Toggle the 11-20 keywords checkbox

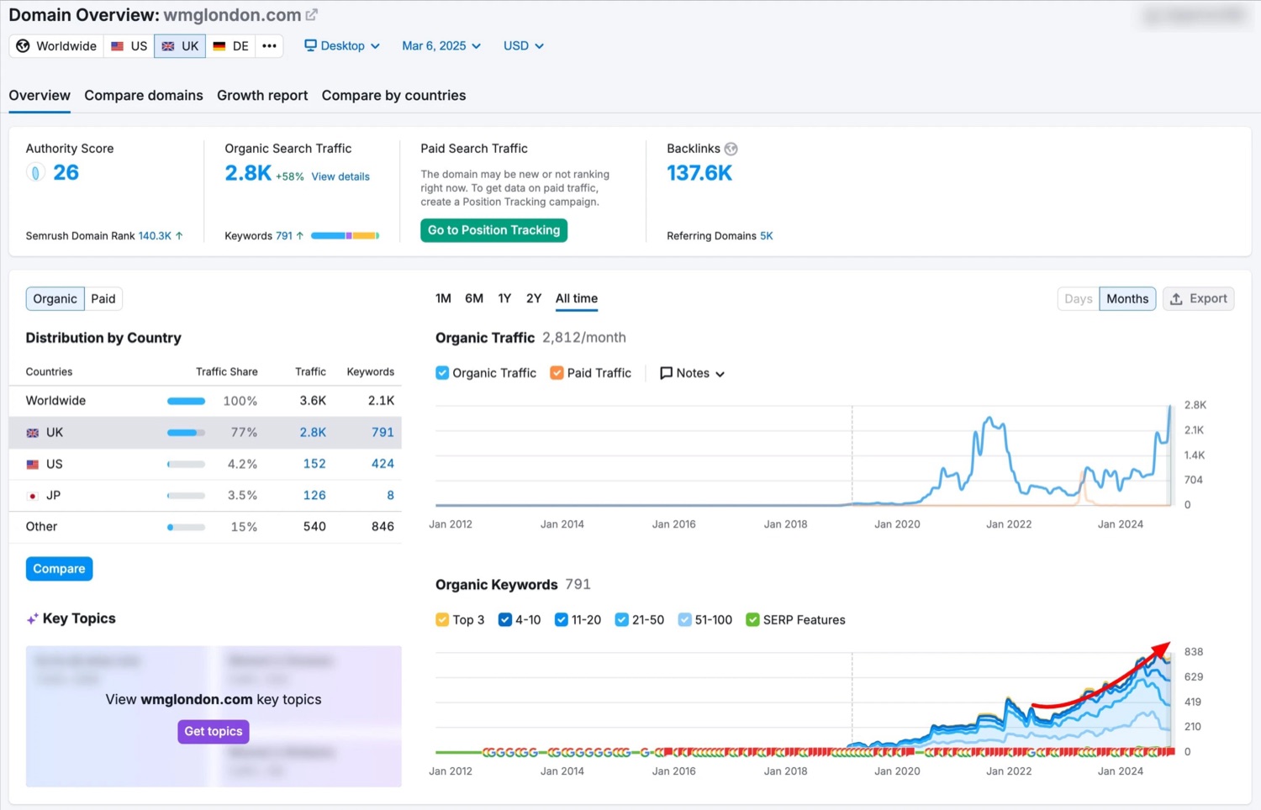click(562, 620)
